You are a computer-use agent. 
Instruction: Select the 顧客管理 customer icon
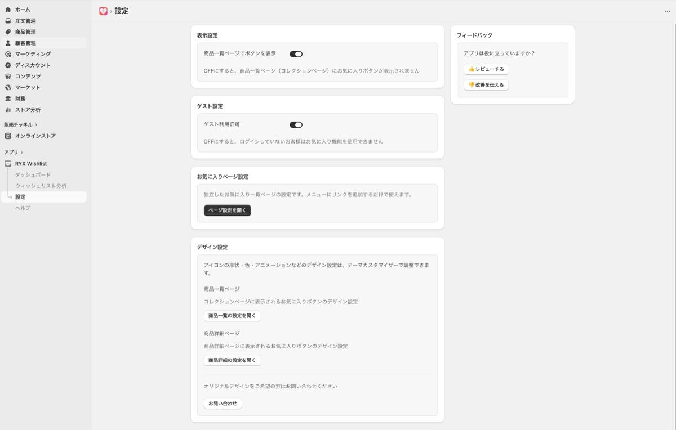tap(9, 43)
